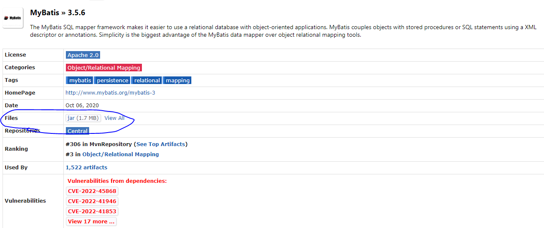This screenshot has height=228, width=544.
Task: Click the Vulnerabilities row label
Action: (x=25, y=201)
